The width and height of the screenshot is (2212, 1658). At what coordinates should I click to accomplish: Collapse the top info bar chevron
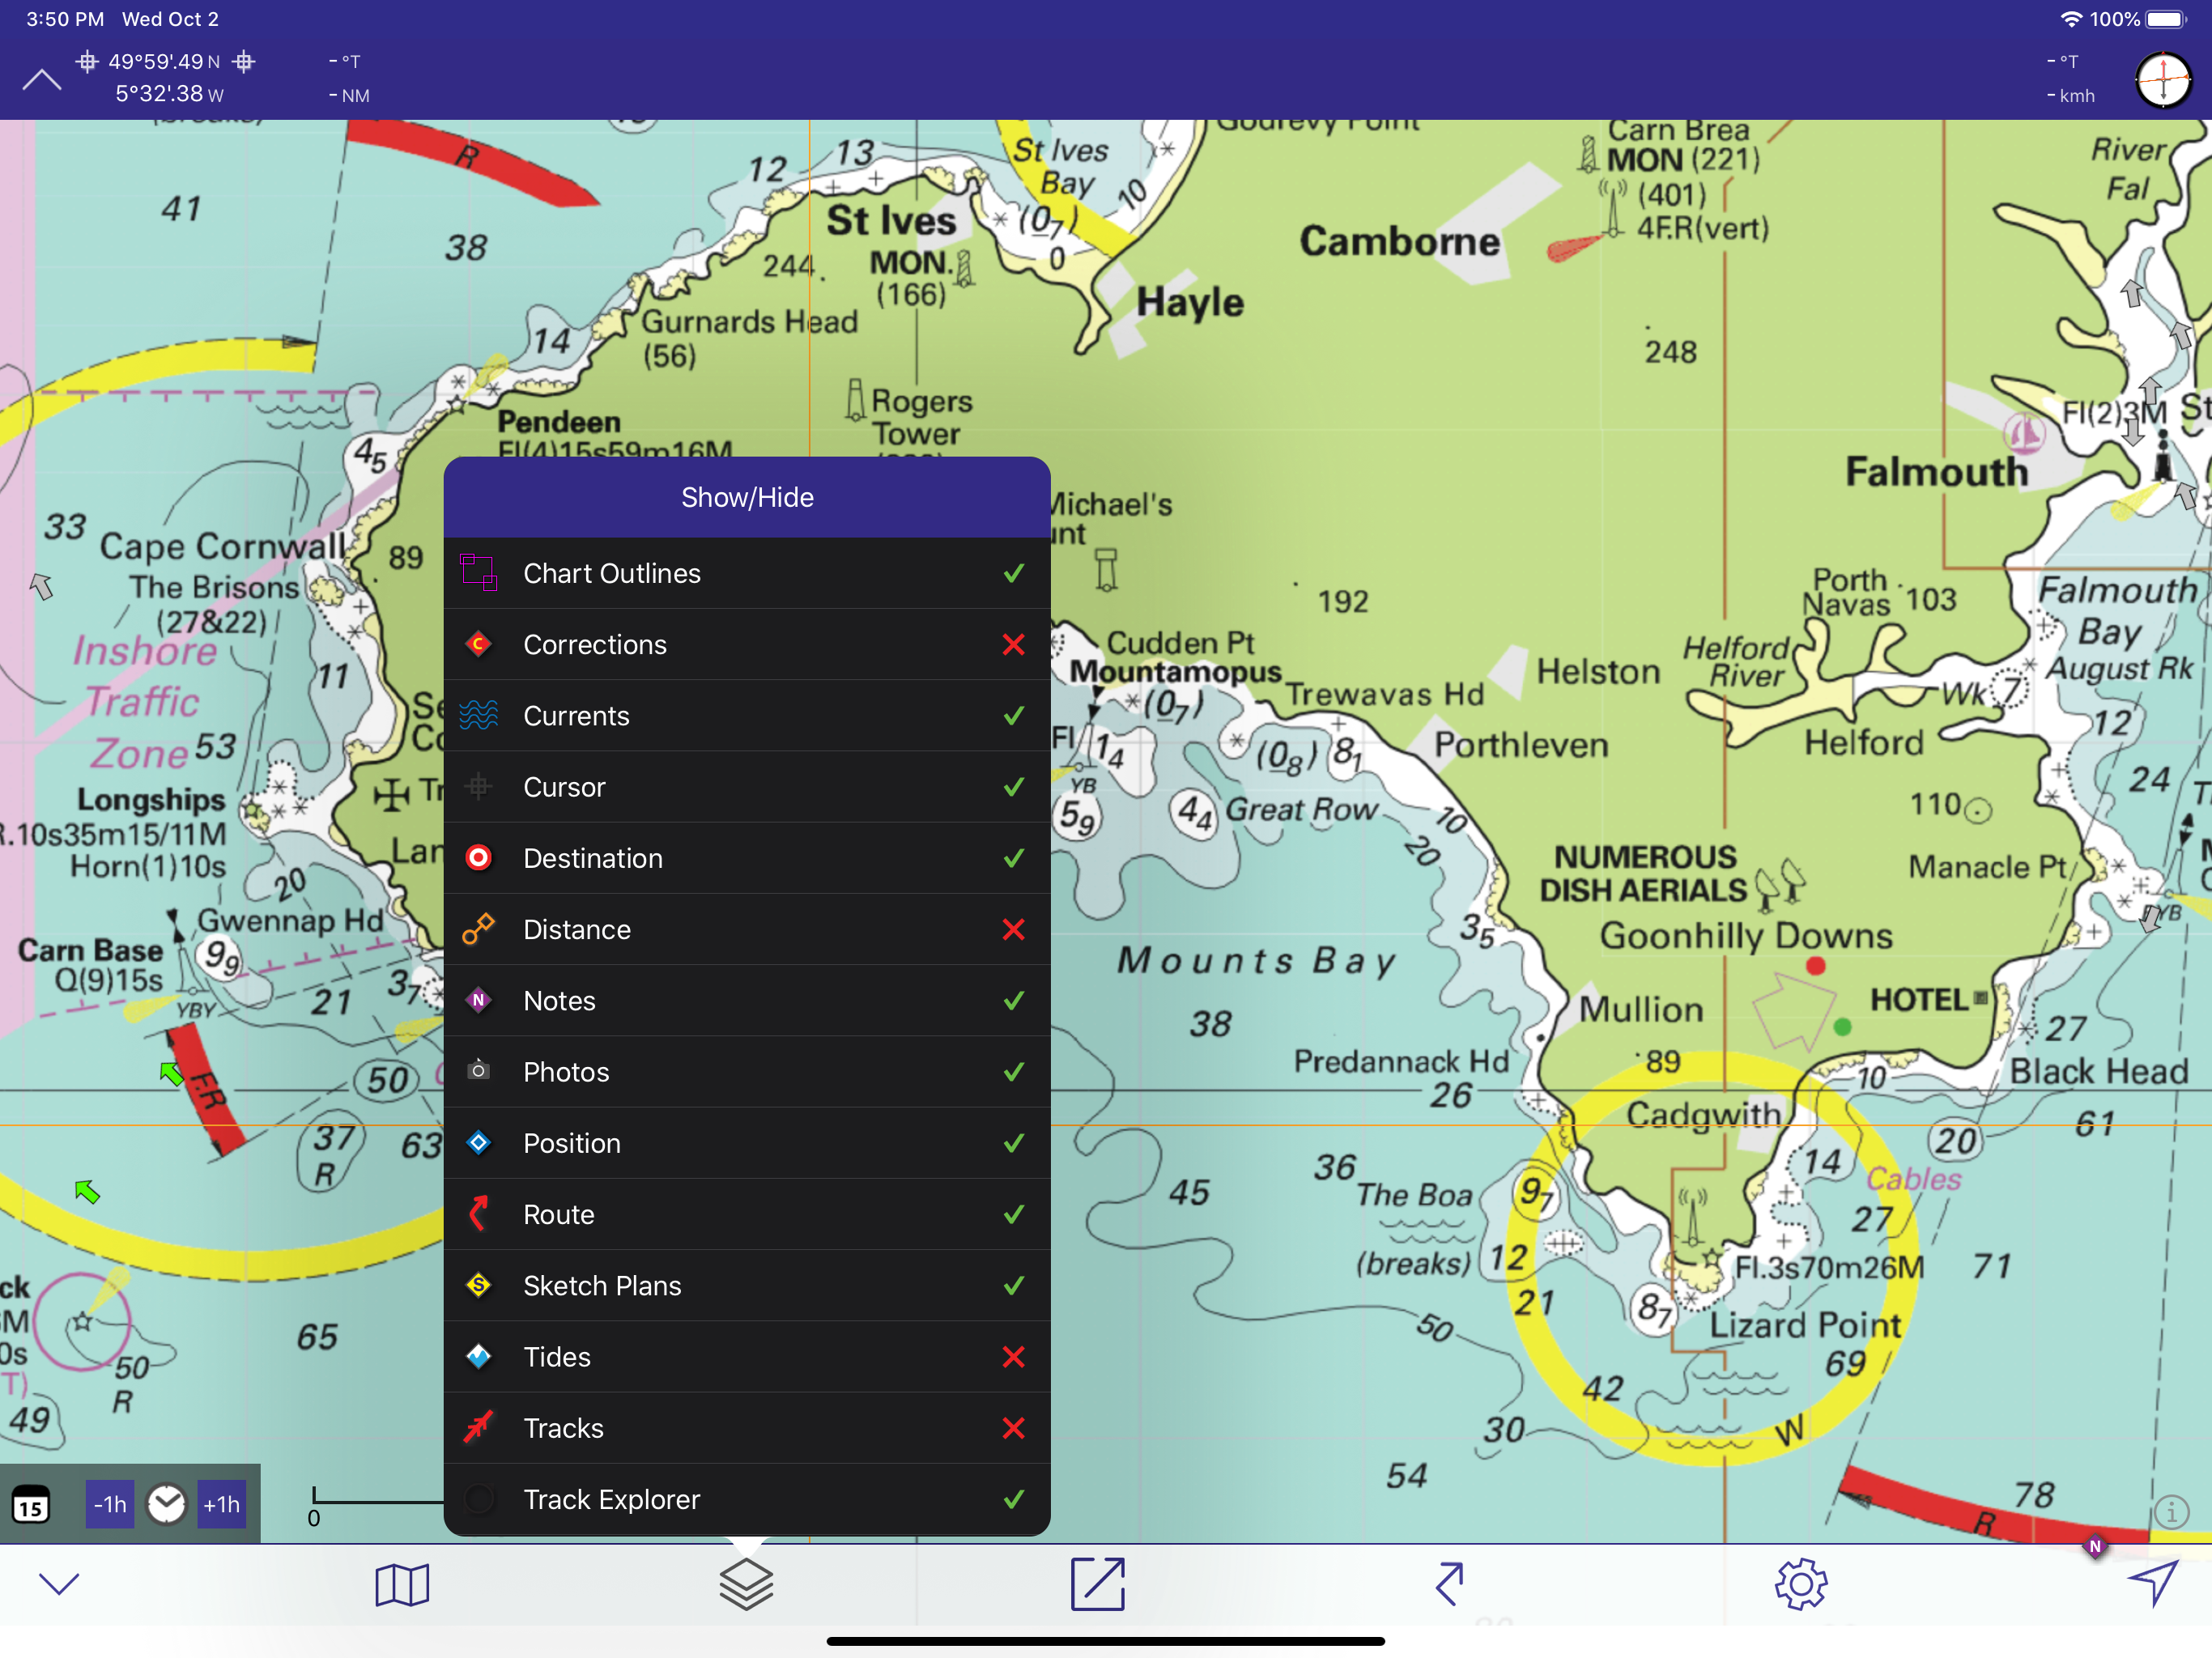42,80
